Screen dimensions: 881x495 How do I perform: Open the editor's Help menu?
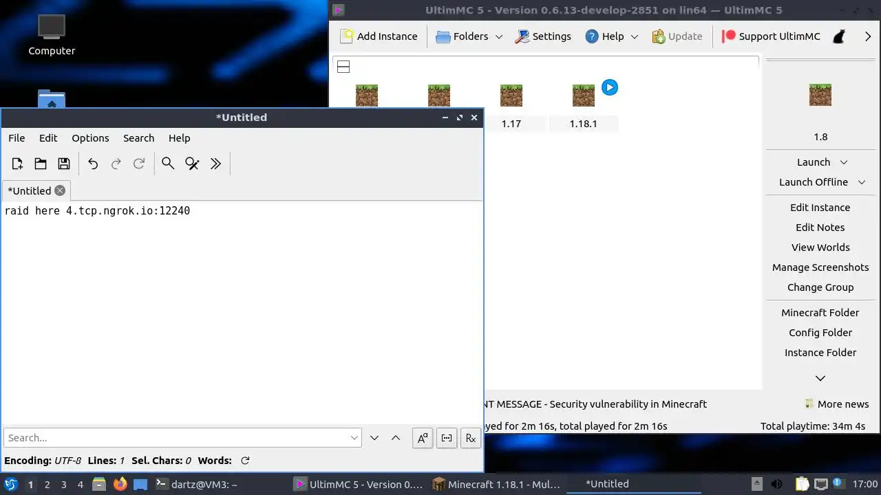click(x=179, y=138)
